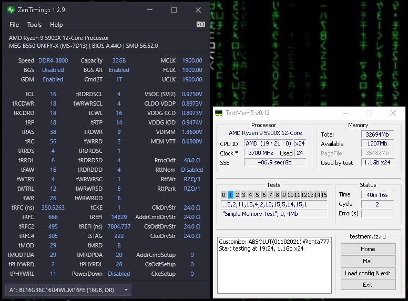Viewport: 408px width, 301px height.
Task: Click the Clock value 3700 MHz
Action: [261, 153]
